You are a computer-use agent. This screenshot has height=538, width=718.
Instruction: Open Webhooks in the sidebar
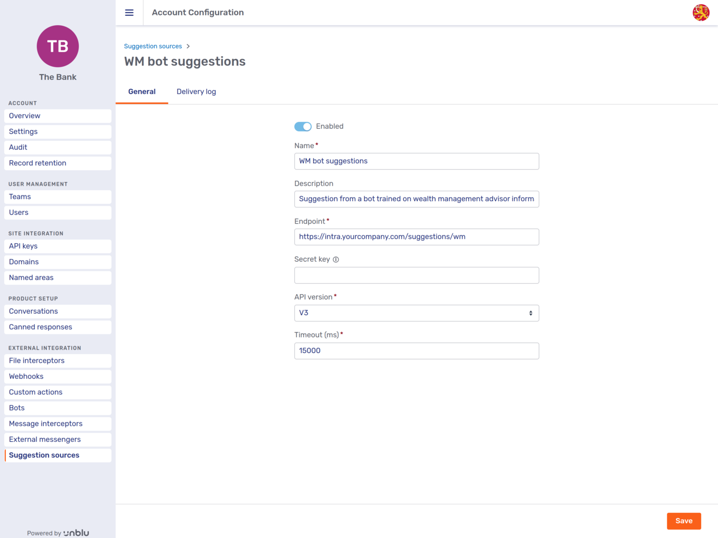[26, 376]
